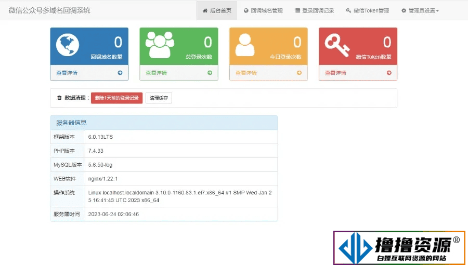The height and width of the screenshot is (265, 468).
Task: Click the trash icon beside 数据清理
Action: pyautogui.click(x=59, y=98)
